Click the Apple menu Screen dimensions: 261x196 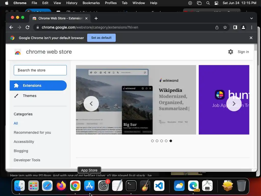7,3
